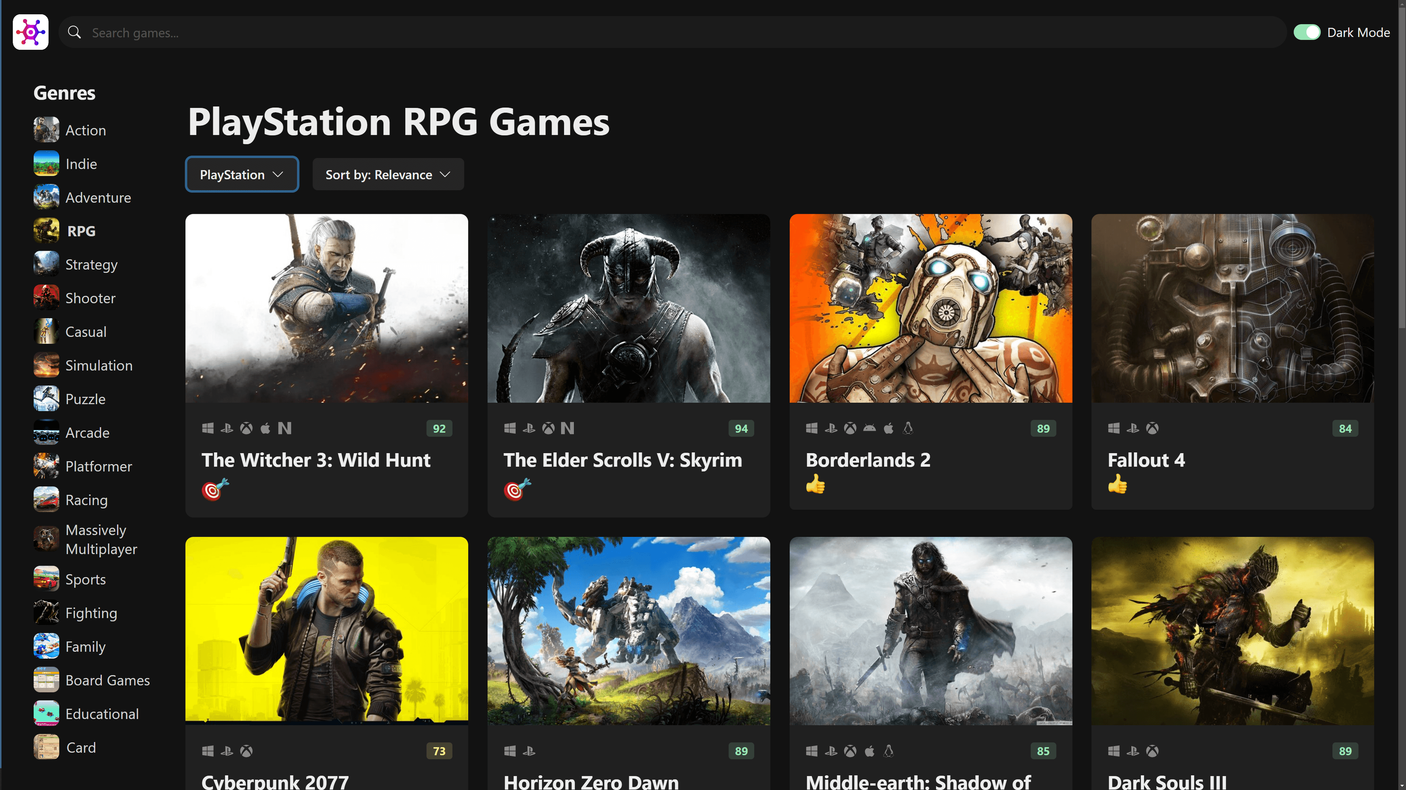Open the PlayStation platform dropdown
The width and height of the screenshot is (1406, 790).
(x=242, y=175)
